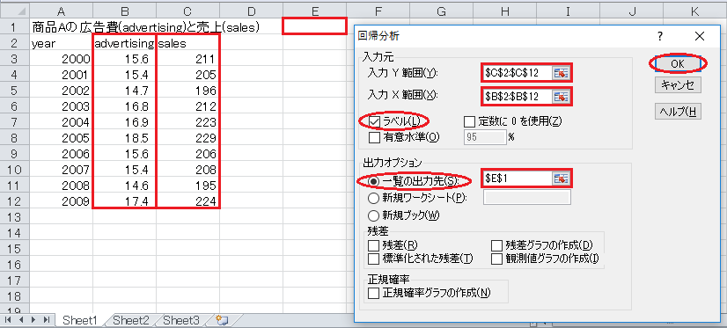This screenshot has width=727, height=328.
Task: Click cell with year 2005
Action: point(61,138)
